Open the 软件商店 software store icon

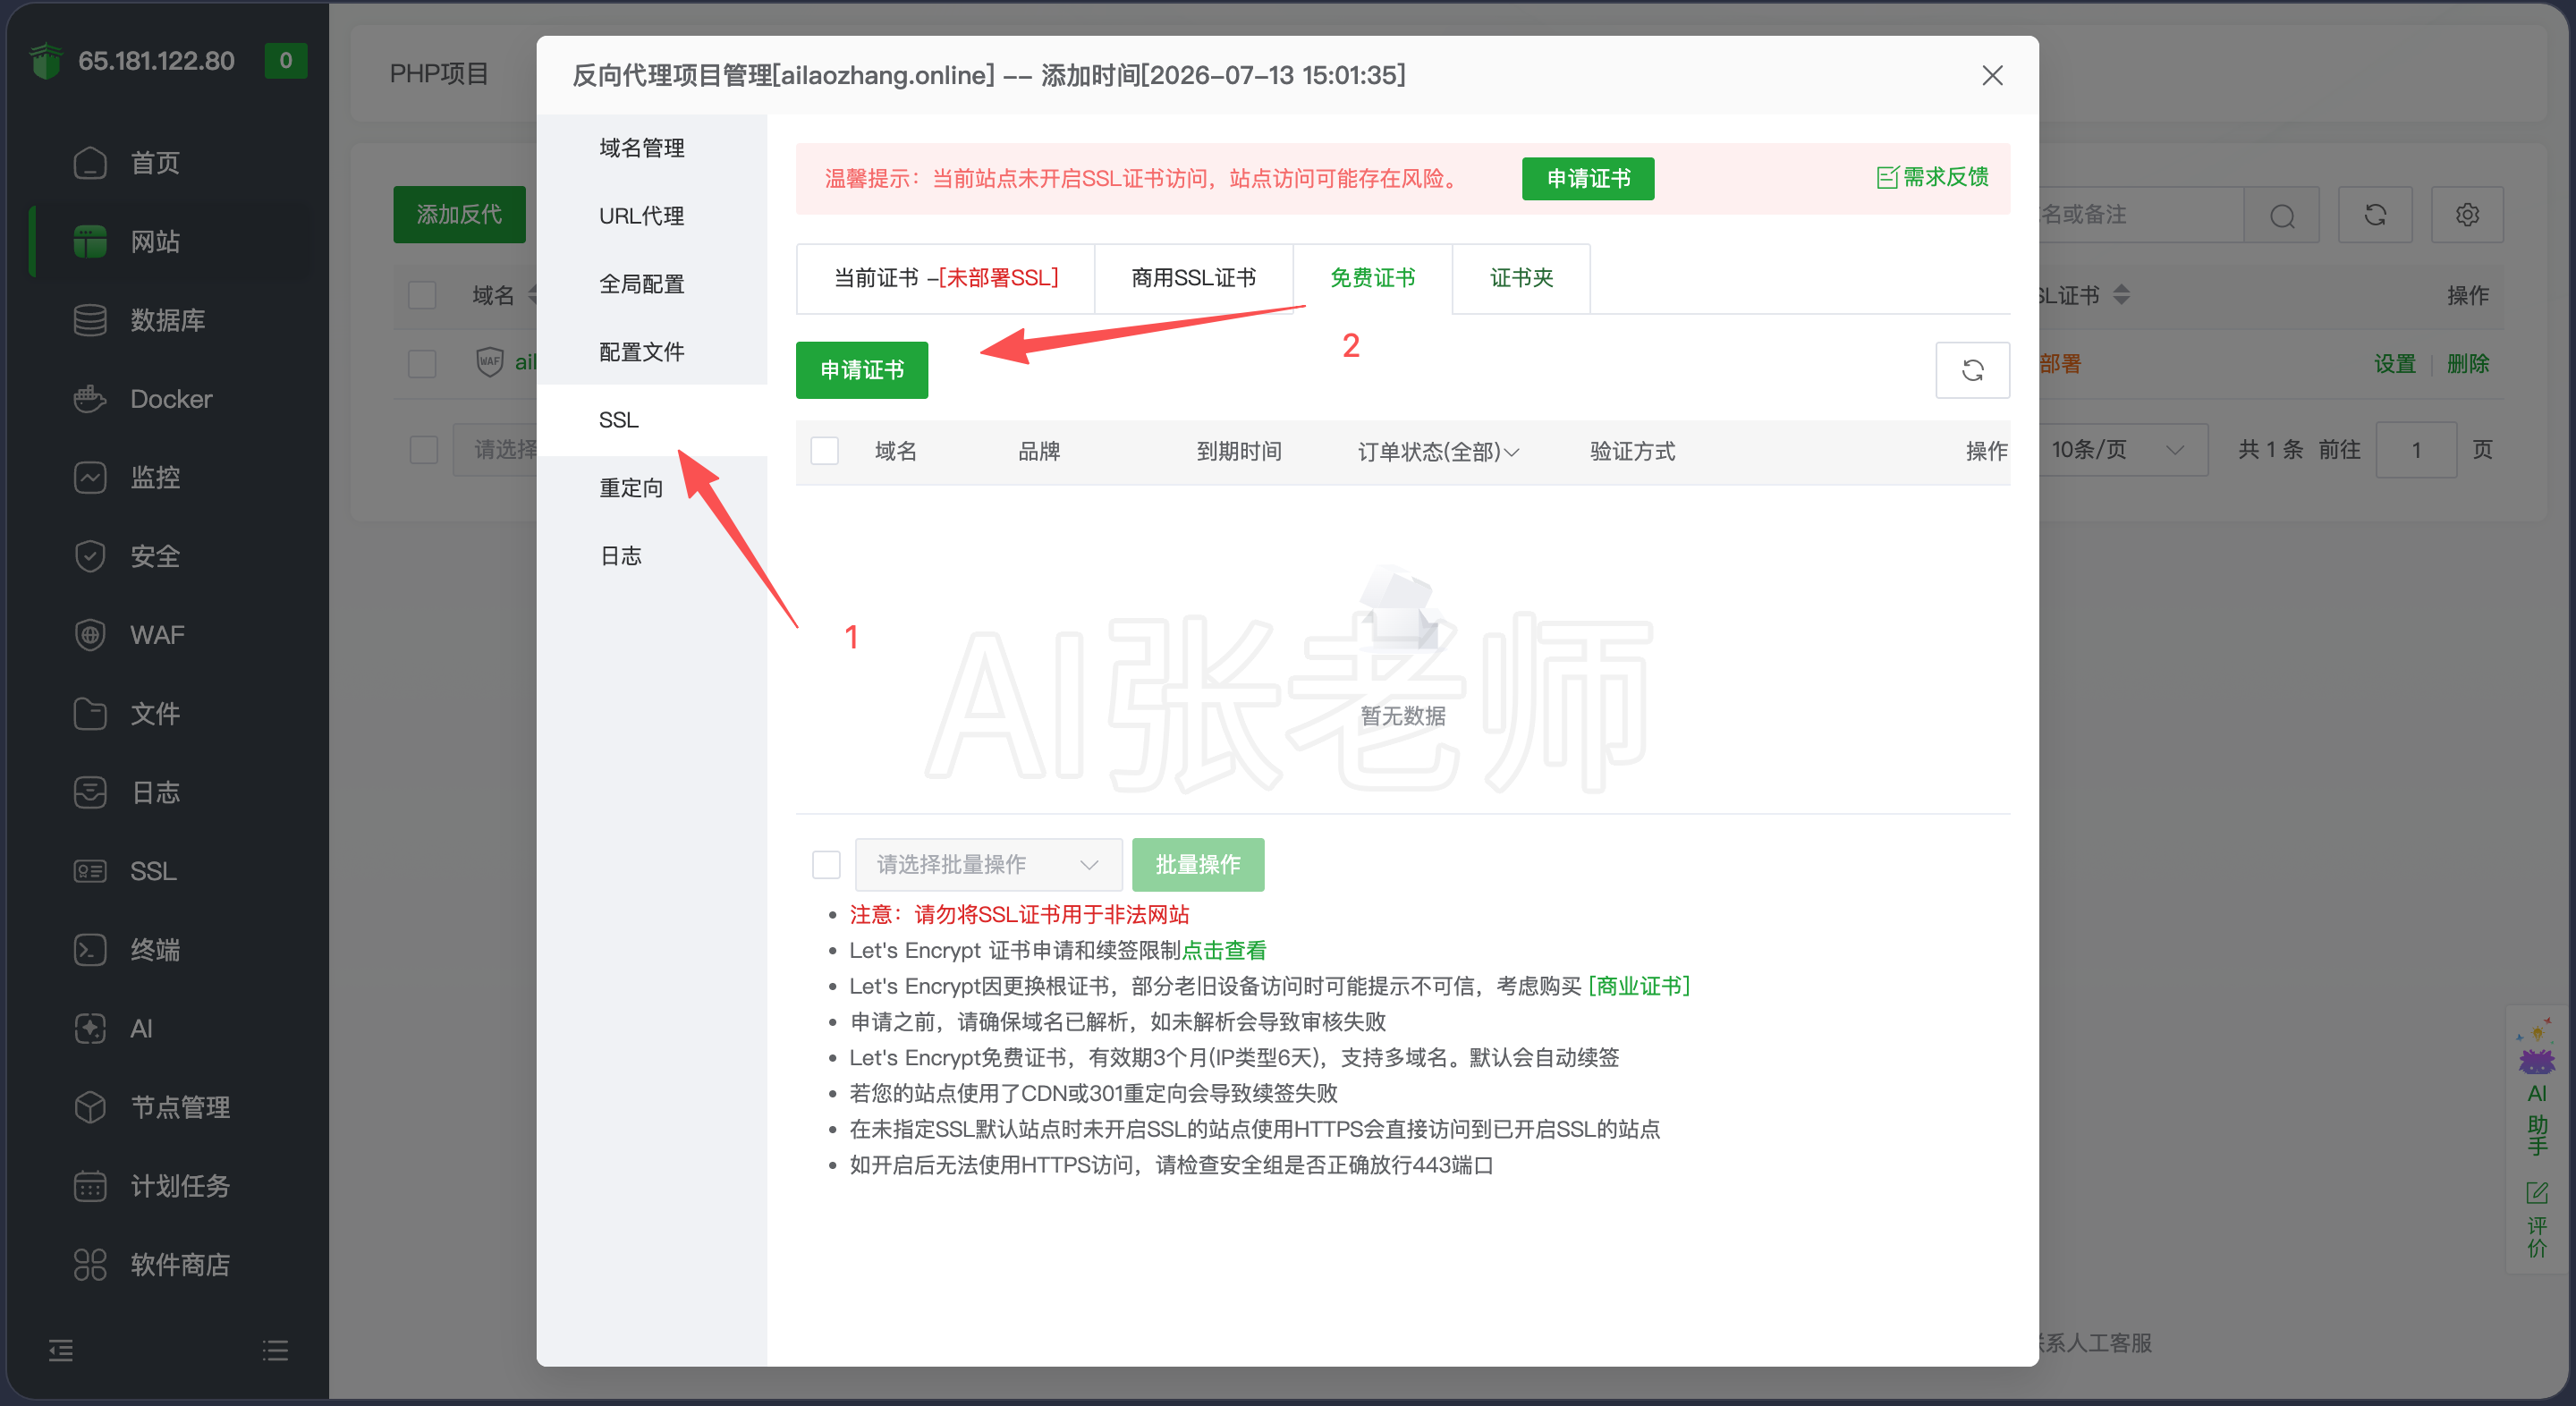(90, 1265)
